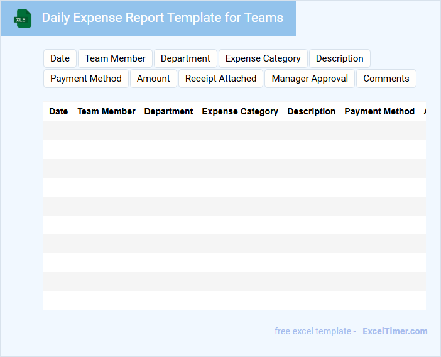Screen dimensions: 441x357
Task: Click the Team Member column header
Action: 106,111
